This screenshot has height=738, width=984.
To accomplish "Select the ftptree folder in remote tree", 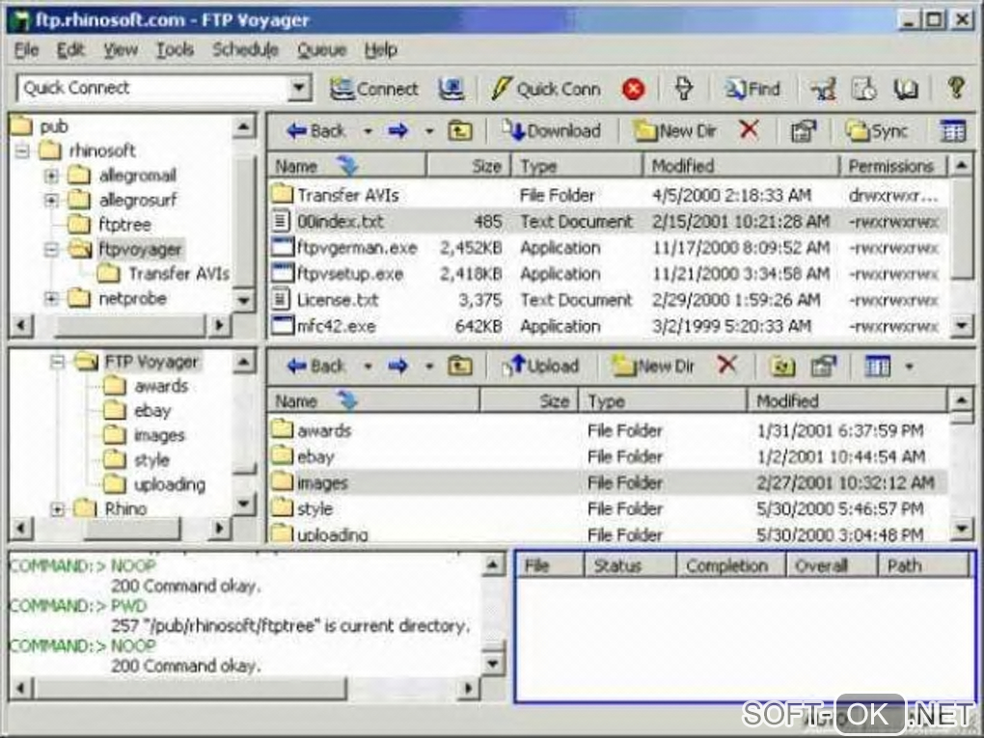I will pos(124,225).
